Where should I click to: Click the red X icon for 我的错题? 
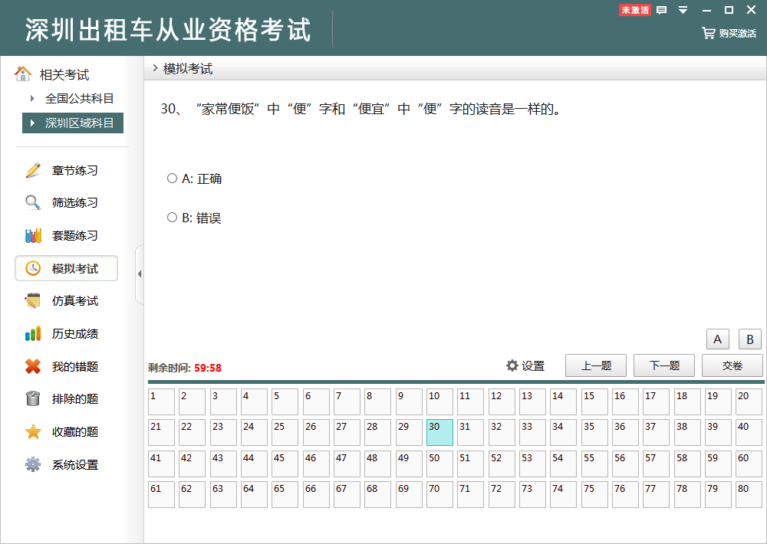(x=33, y=367)
